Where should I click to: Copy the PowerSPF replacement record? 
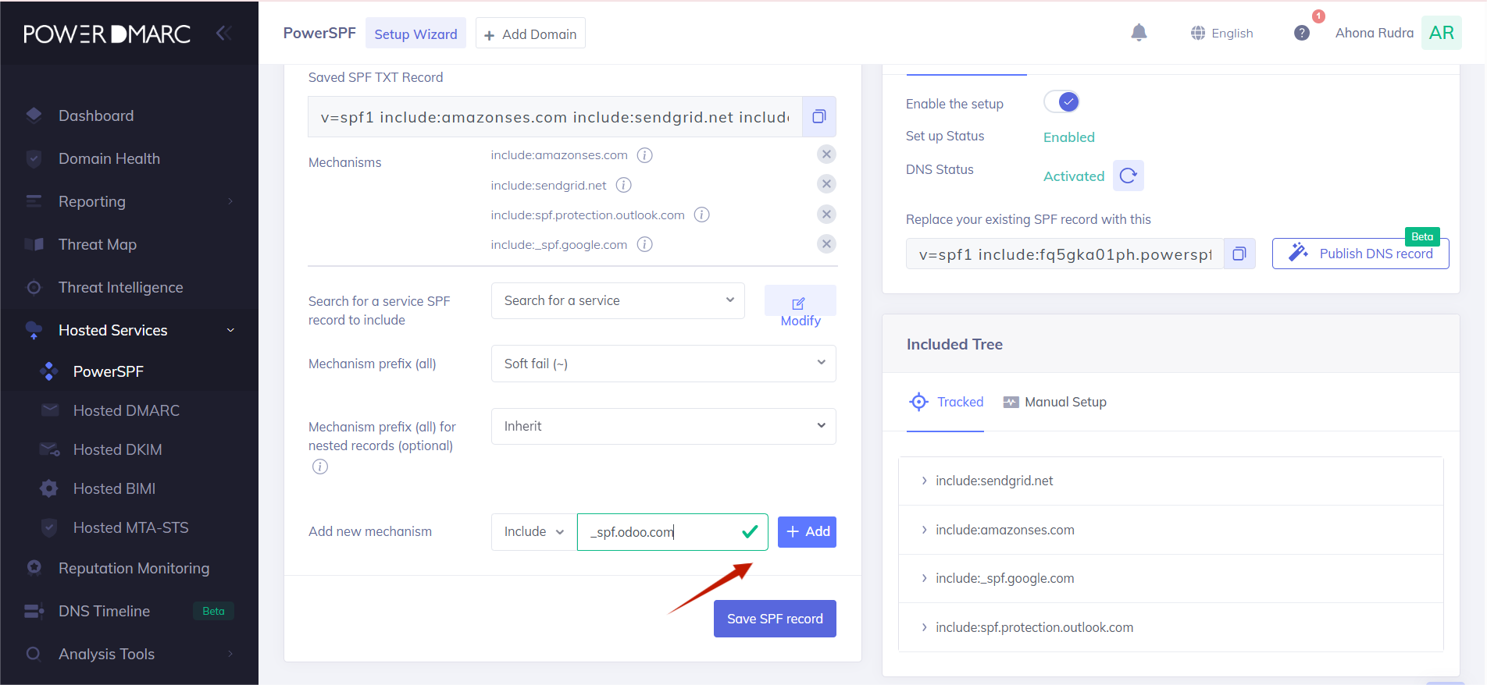[x=1239, y=254]
